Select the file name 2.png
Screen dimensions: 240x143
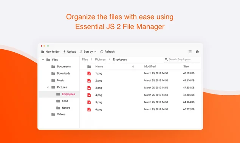click(x=99, y=81)
